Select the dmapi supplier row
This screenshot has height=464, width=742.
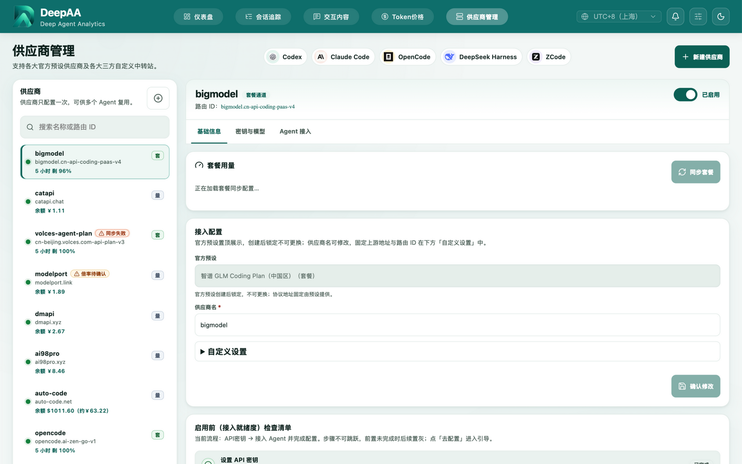click(95, 322)
